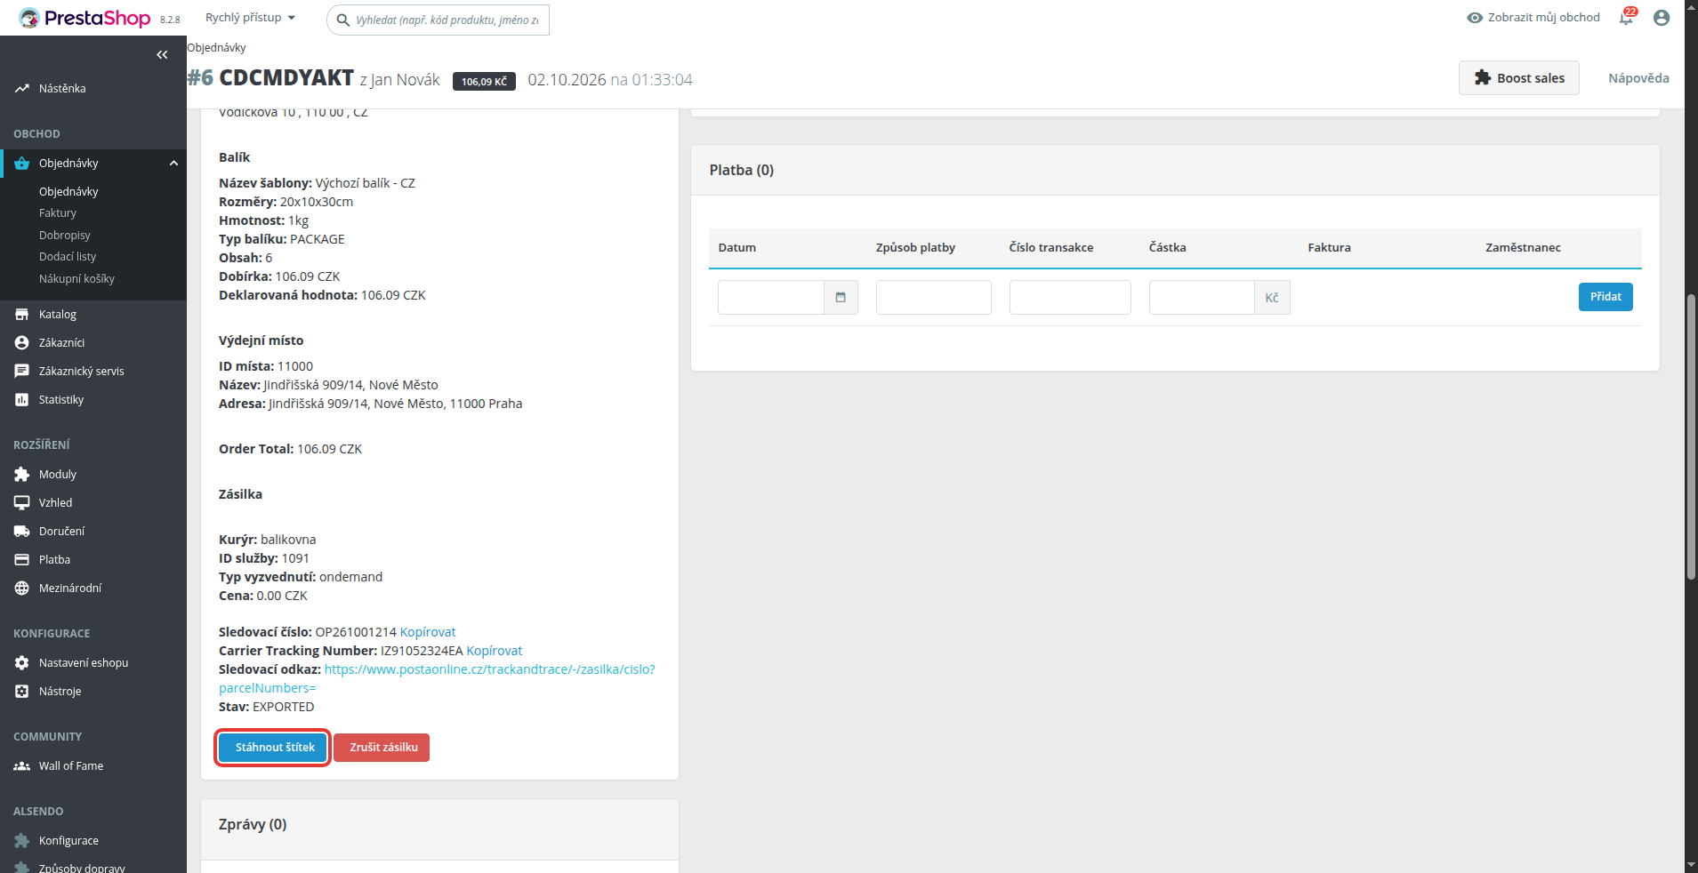Copy carrier tracking number IZ91052324EA via Kopírovat
This screenshot has width=1698, height=873.
495,651
